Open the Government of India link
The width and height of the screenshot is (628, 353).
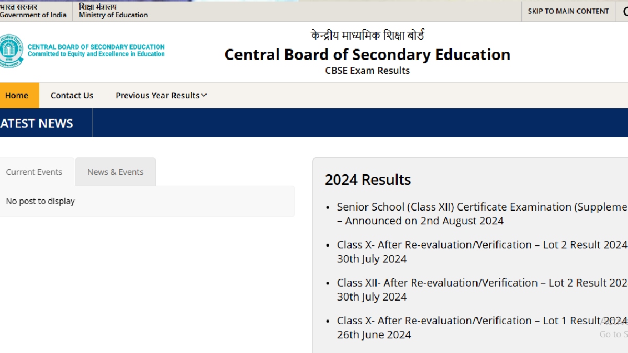tap(33, 11)
